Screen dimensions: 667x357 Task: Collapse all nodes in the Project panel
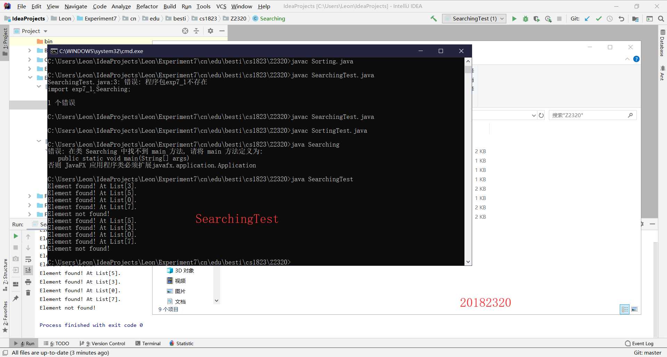coord(196,31)
